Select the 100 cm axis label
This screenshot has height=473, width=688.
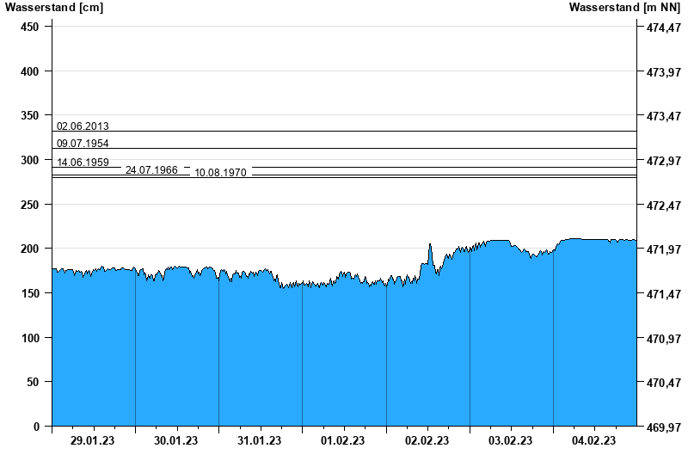coord(30,338)
